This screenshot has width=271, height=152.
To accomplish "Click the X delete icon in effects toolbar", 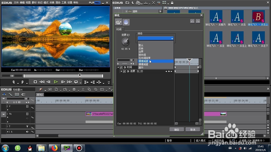I will click(153, 3).
